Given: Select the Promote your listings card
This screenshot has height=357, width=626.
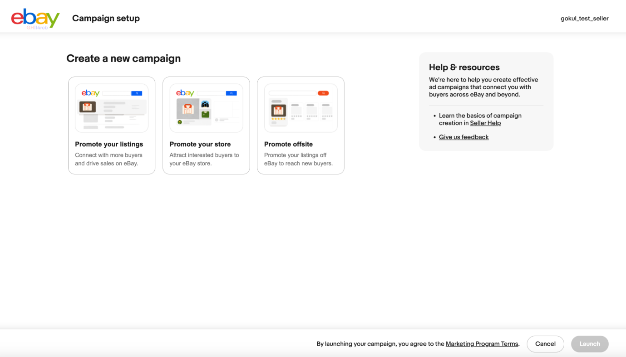Looking at the screenshot, I should point(112,125).
